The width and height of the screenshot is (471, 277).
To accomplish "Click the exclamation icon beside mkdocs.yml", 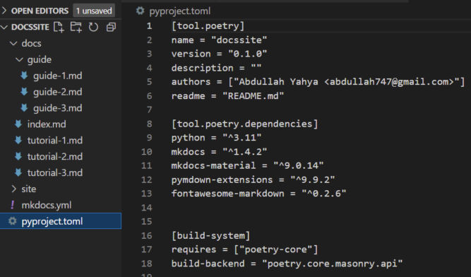I will [x=12, y=205].
